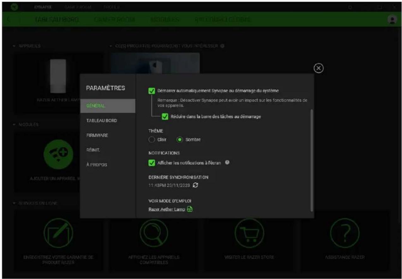Open the Général settings tab
Screen dimensions: 402x279
click(108, 106)
